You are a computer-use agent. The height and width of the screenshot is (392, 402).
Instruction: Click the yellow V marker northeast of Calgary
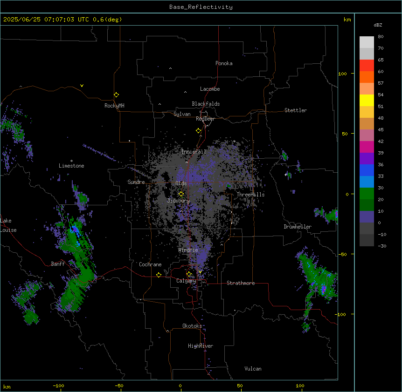(x=200, y=272)
